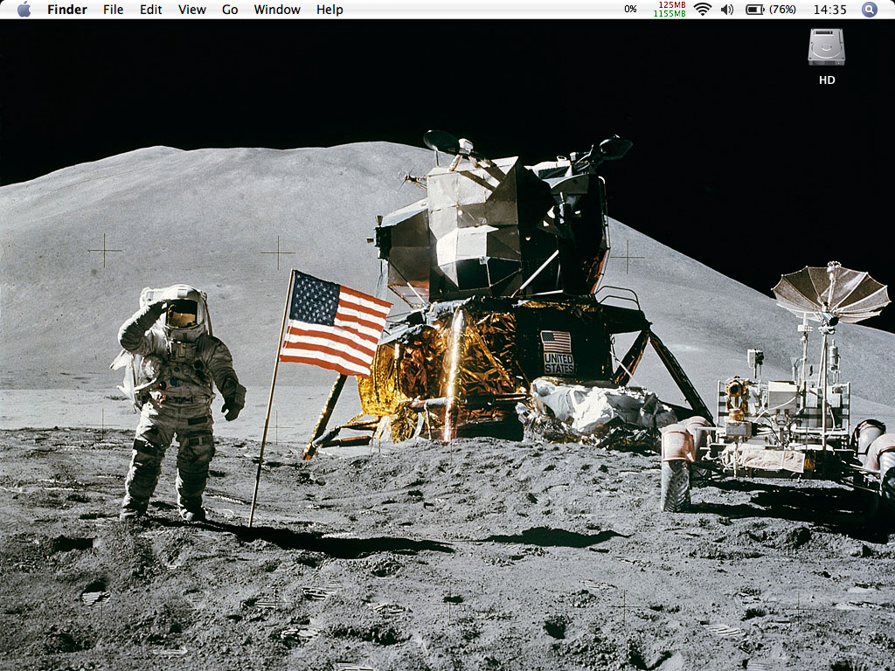895x671 pixels.
Task: Click the clock showing 14:35
Action: 830,9
